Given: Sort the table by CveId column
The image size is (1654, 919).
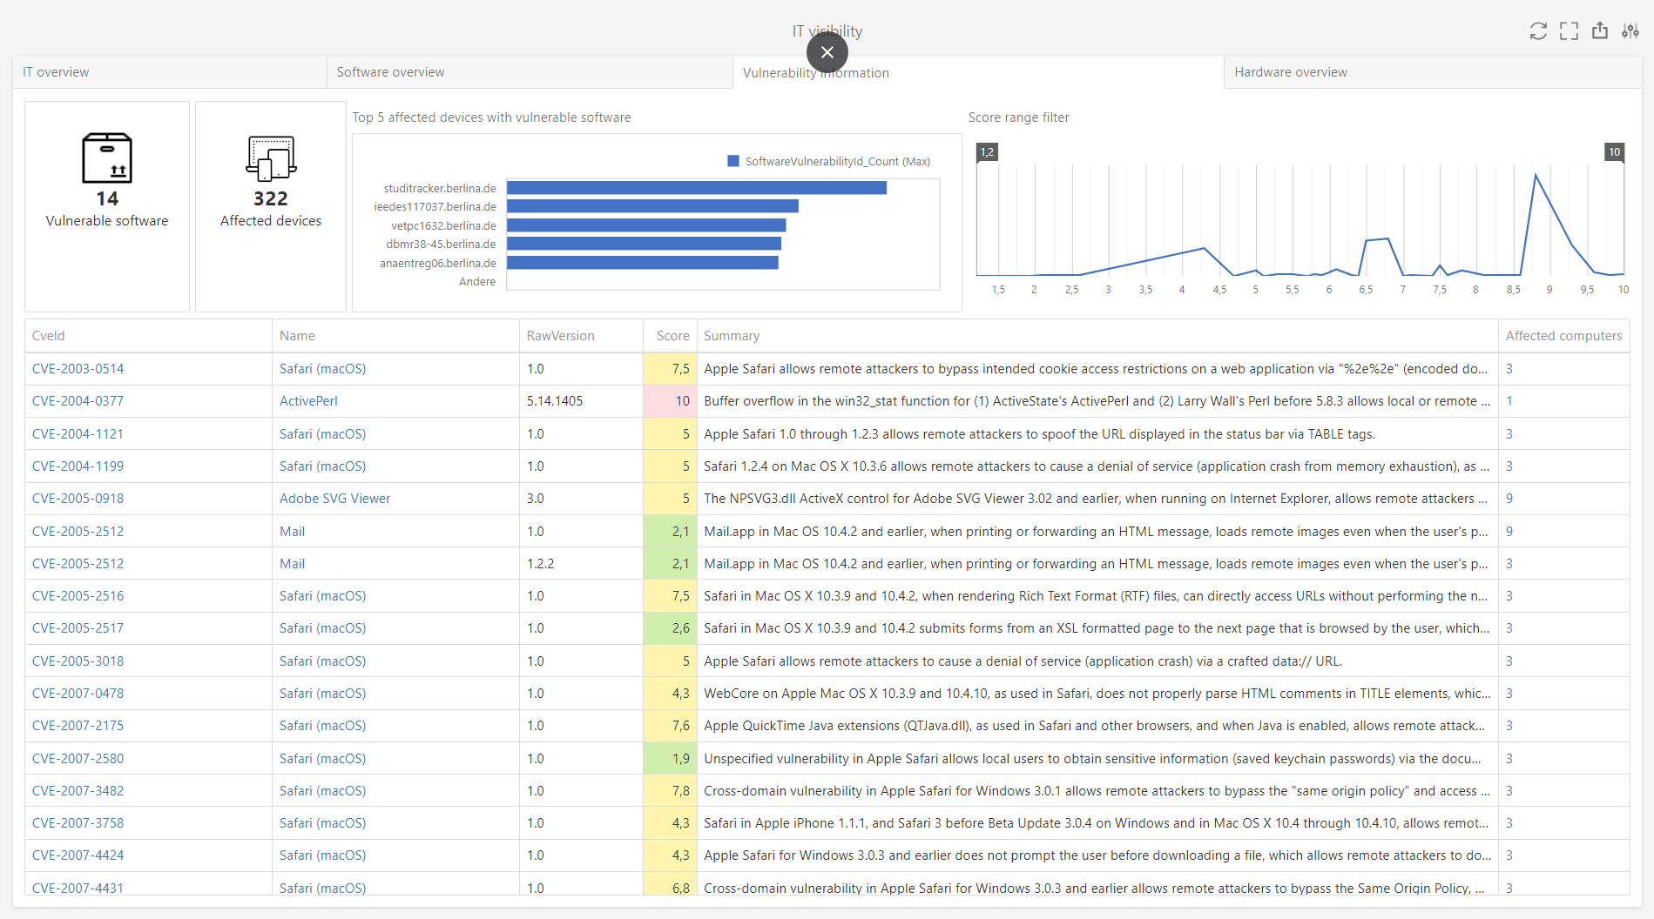Looking at the screenshot, I should [50, 335].
